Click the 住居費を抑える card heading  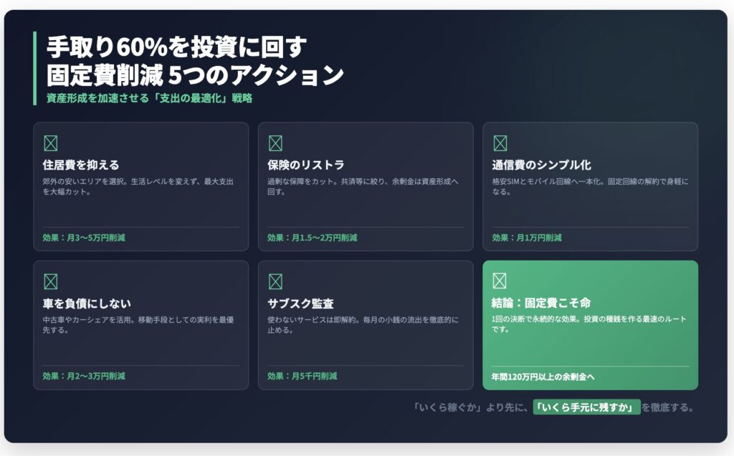(81, 165)
